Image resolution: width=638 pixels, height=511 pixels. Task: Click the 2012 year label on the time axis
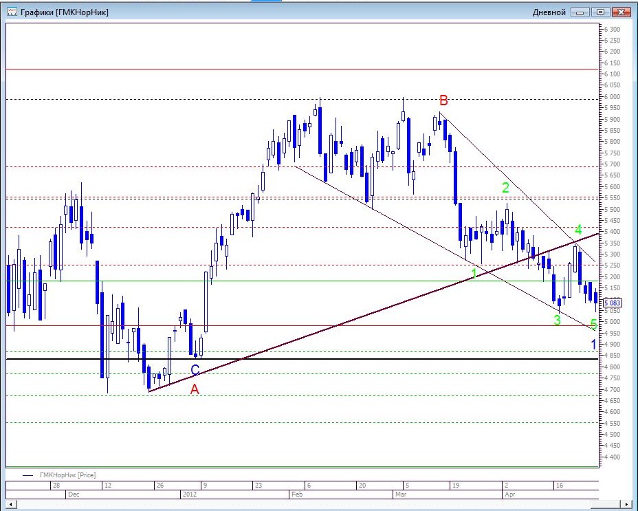coord(190,494)
